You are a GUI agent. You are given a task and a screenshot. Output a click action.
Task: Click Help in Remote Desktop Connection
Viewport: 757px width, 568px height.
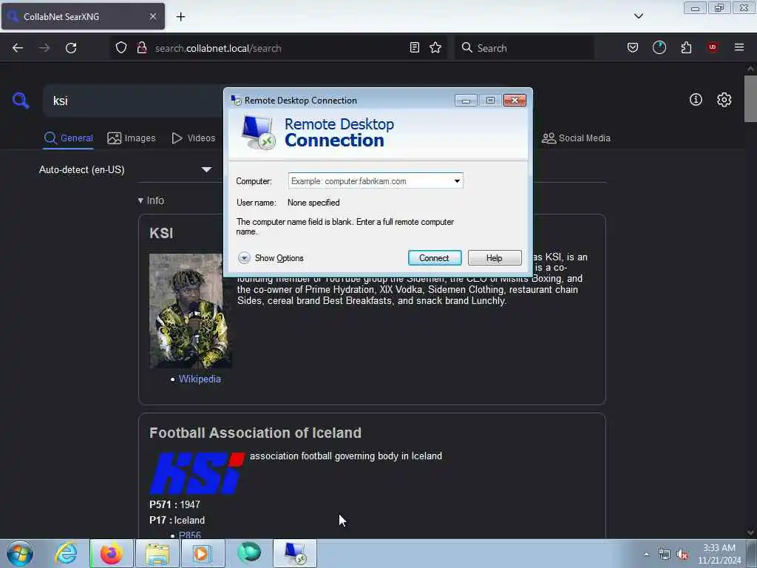495,258
